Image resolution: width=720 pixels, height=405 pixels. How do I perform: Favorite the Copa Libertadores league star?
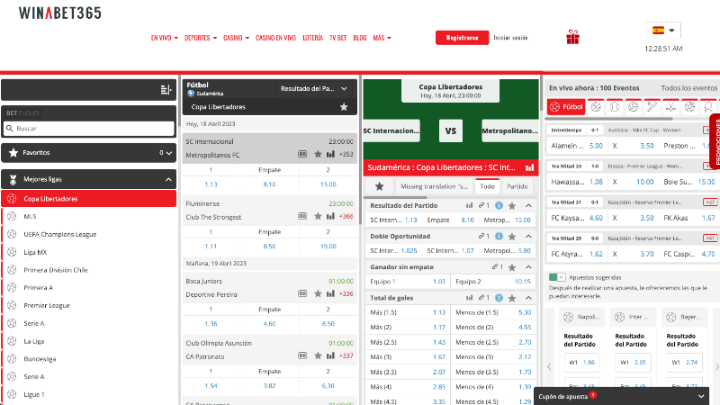click(x=344, y=107)
